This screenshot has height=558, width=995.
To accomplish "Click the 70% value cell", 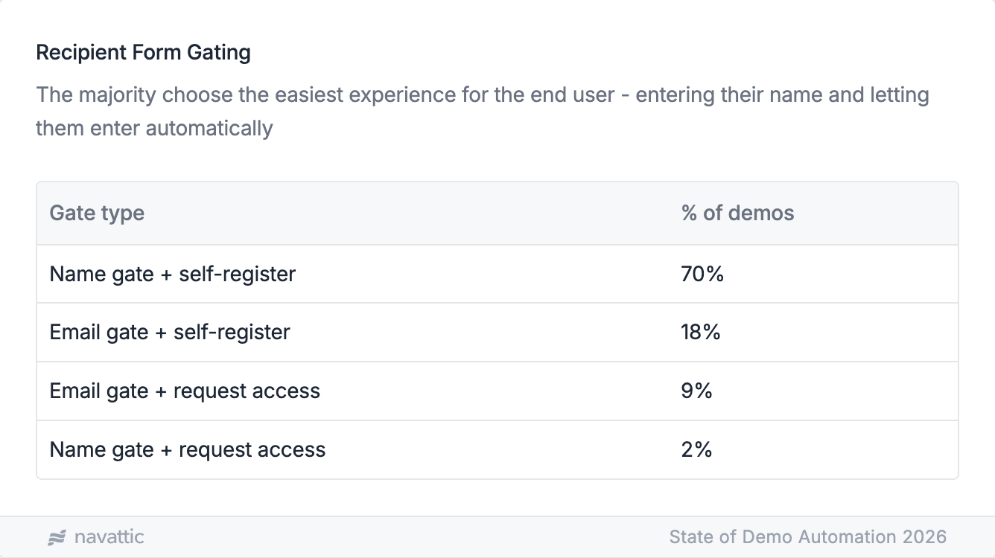I will tap(702, 274).
